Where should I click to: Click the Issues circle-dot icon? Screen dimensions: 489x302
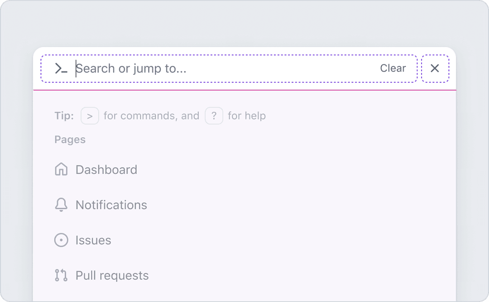tap(61, 240)
